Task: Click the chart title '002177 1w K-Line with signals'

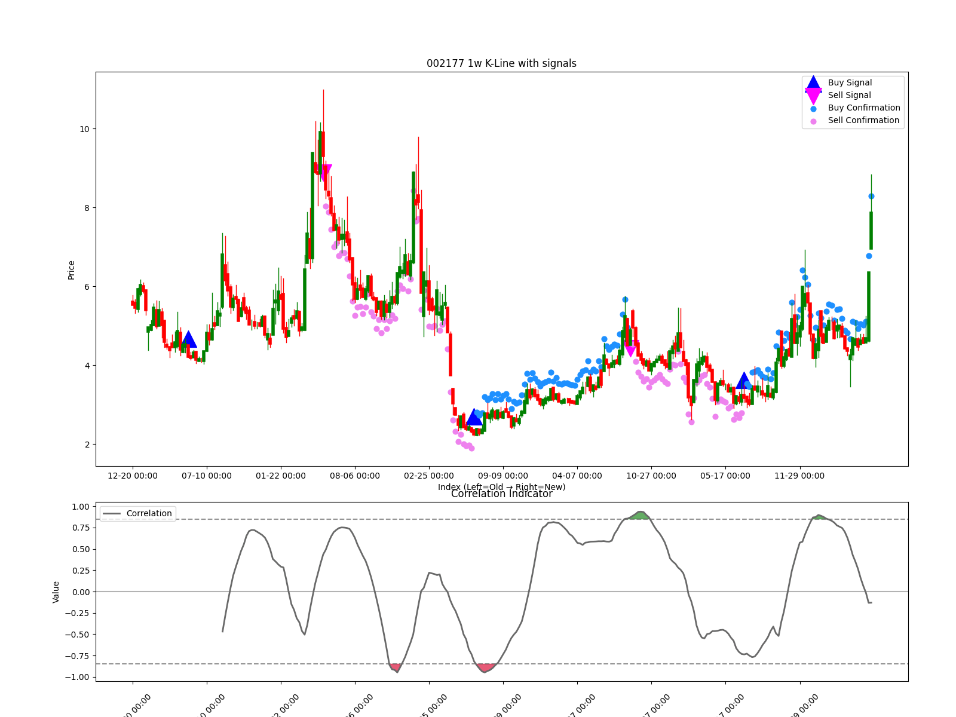Action: click(x=501, y=63)
